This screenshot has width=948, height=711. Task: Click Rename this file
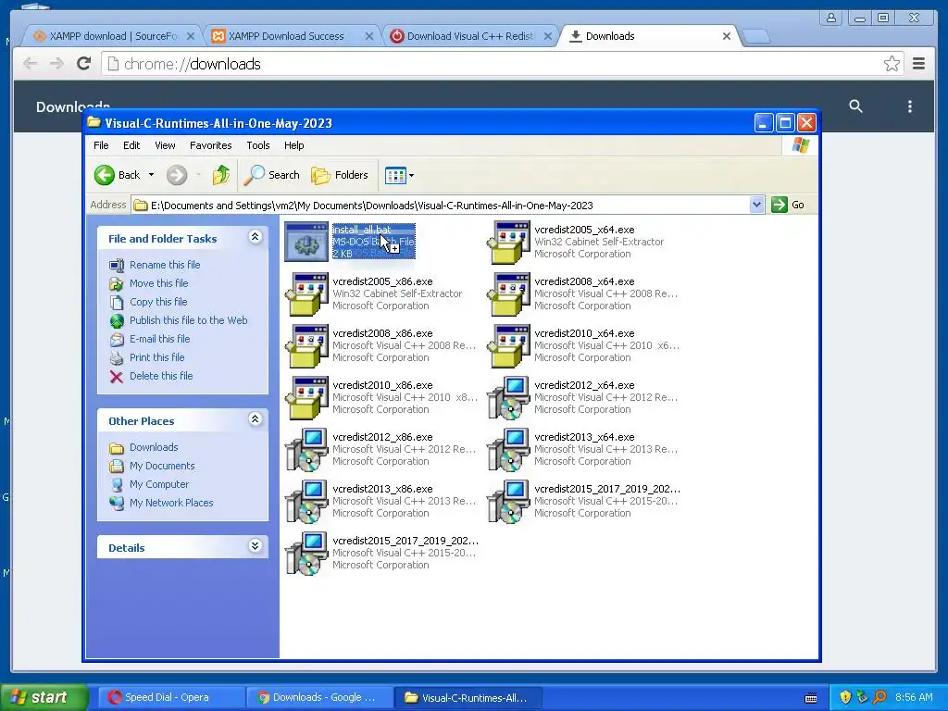point(165,265)
